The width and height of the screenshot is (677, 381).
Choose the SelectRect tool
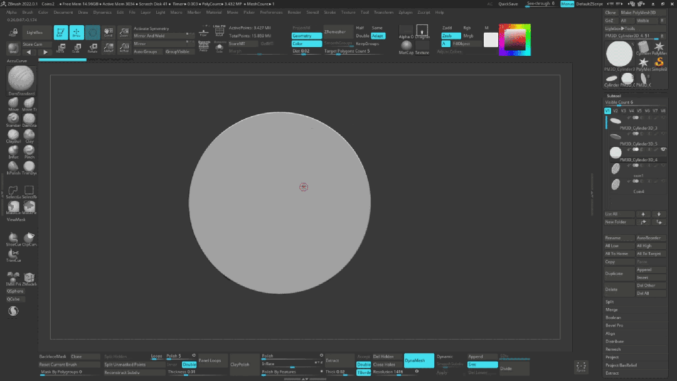coord(29,192)
